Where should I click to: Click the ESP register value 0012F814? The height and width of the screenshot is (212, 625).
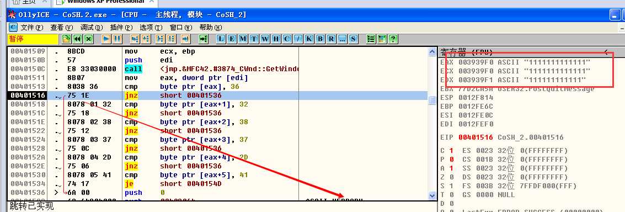(x=476, y=97)
